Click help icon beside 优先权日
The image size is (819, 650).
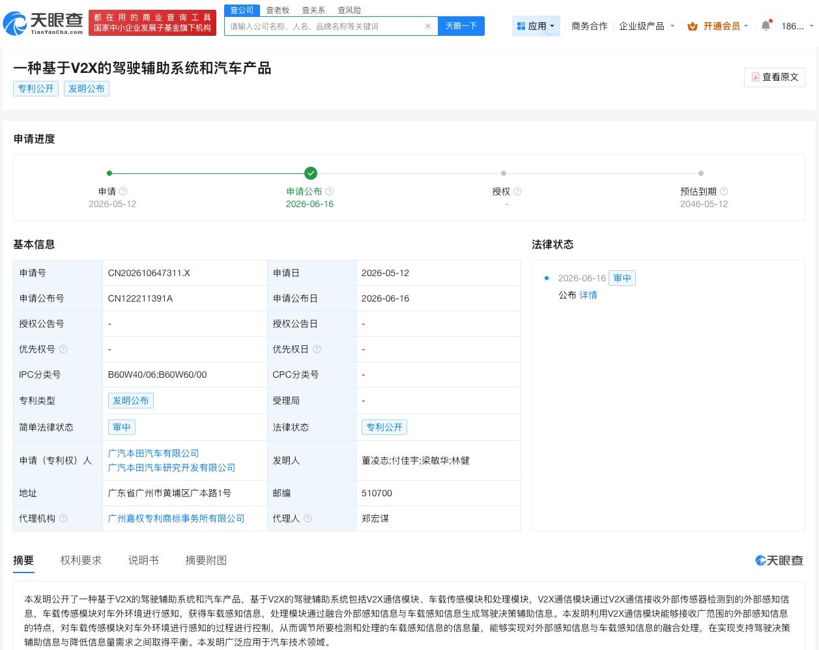pyautogui.click(x=317, y=349)
